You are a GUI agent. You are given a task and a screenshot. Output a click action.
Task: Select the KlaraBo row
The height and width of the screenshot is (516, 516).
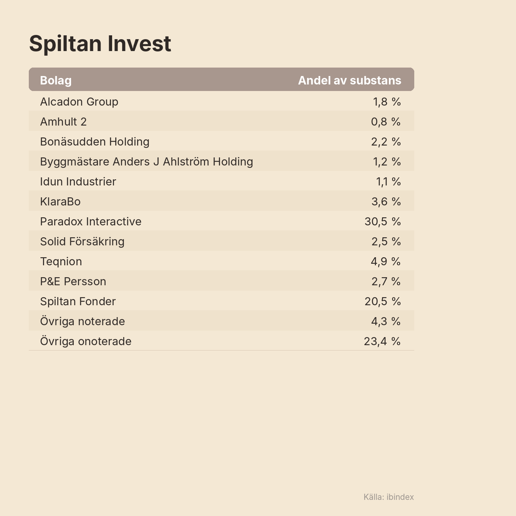tap(222, 202)
